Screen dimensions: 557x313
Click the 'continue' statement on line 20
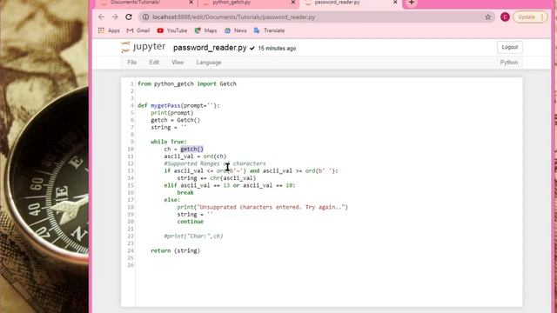point(191,222)
